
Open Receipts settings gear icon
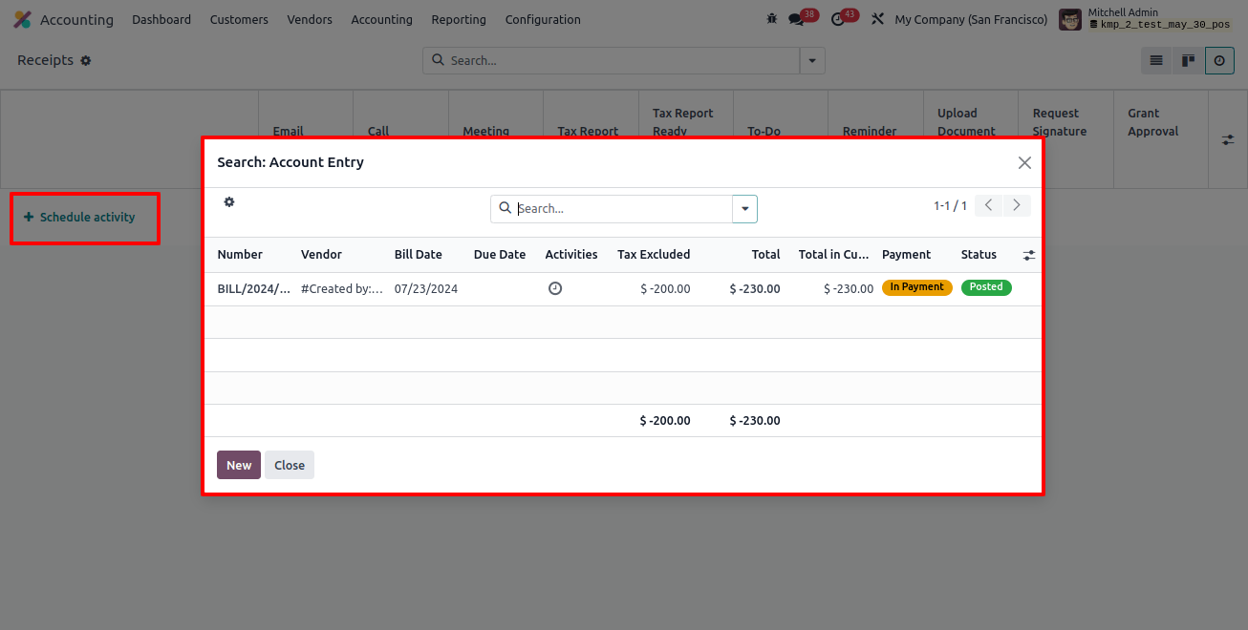[86, 60]
